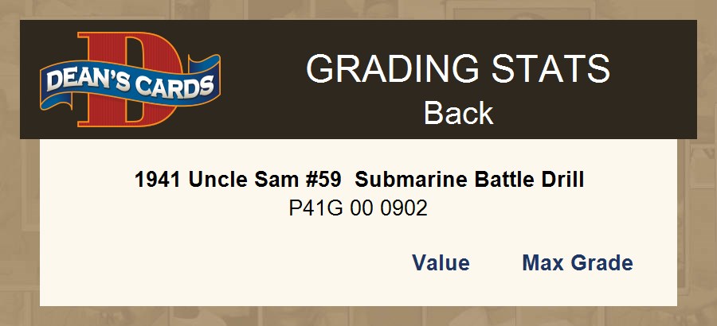The width and height of the screenshot is (717, 326).
Task: Select the word DEAN'S on logo banner
Action: pyautogui.click(x=84, y=82)
